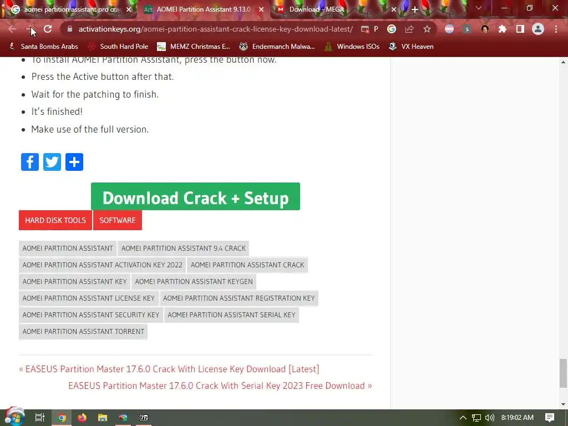Open 7-Zip from the taskbar
This screenshot has width=568, height=426.
[x=144, y=418]
